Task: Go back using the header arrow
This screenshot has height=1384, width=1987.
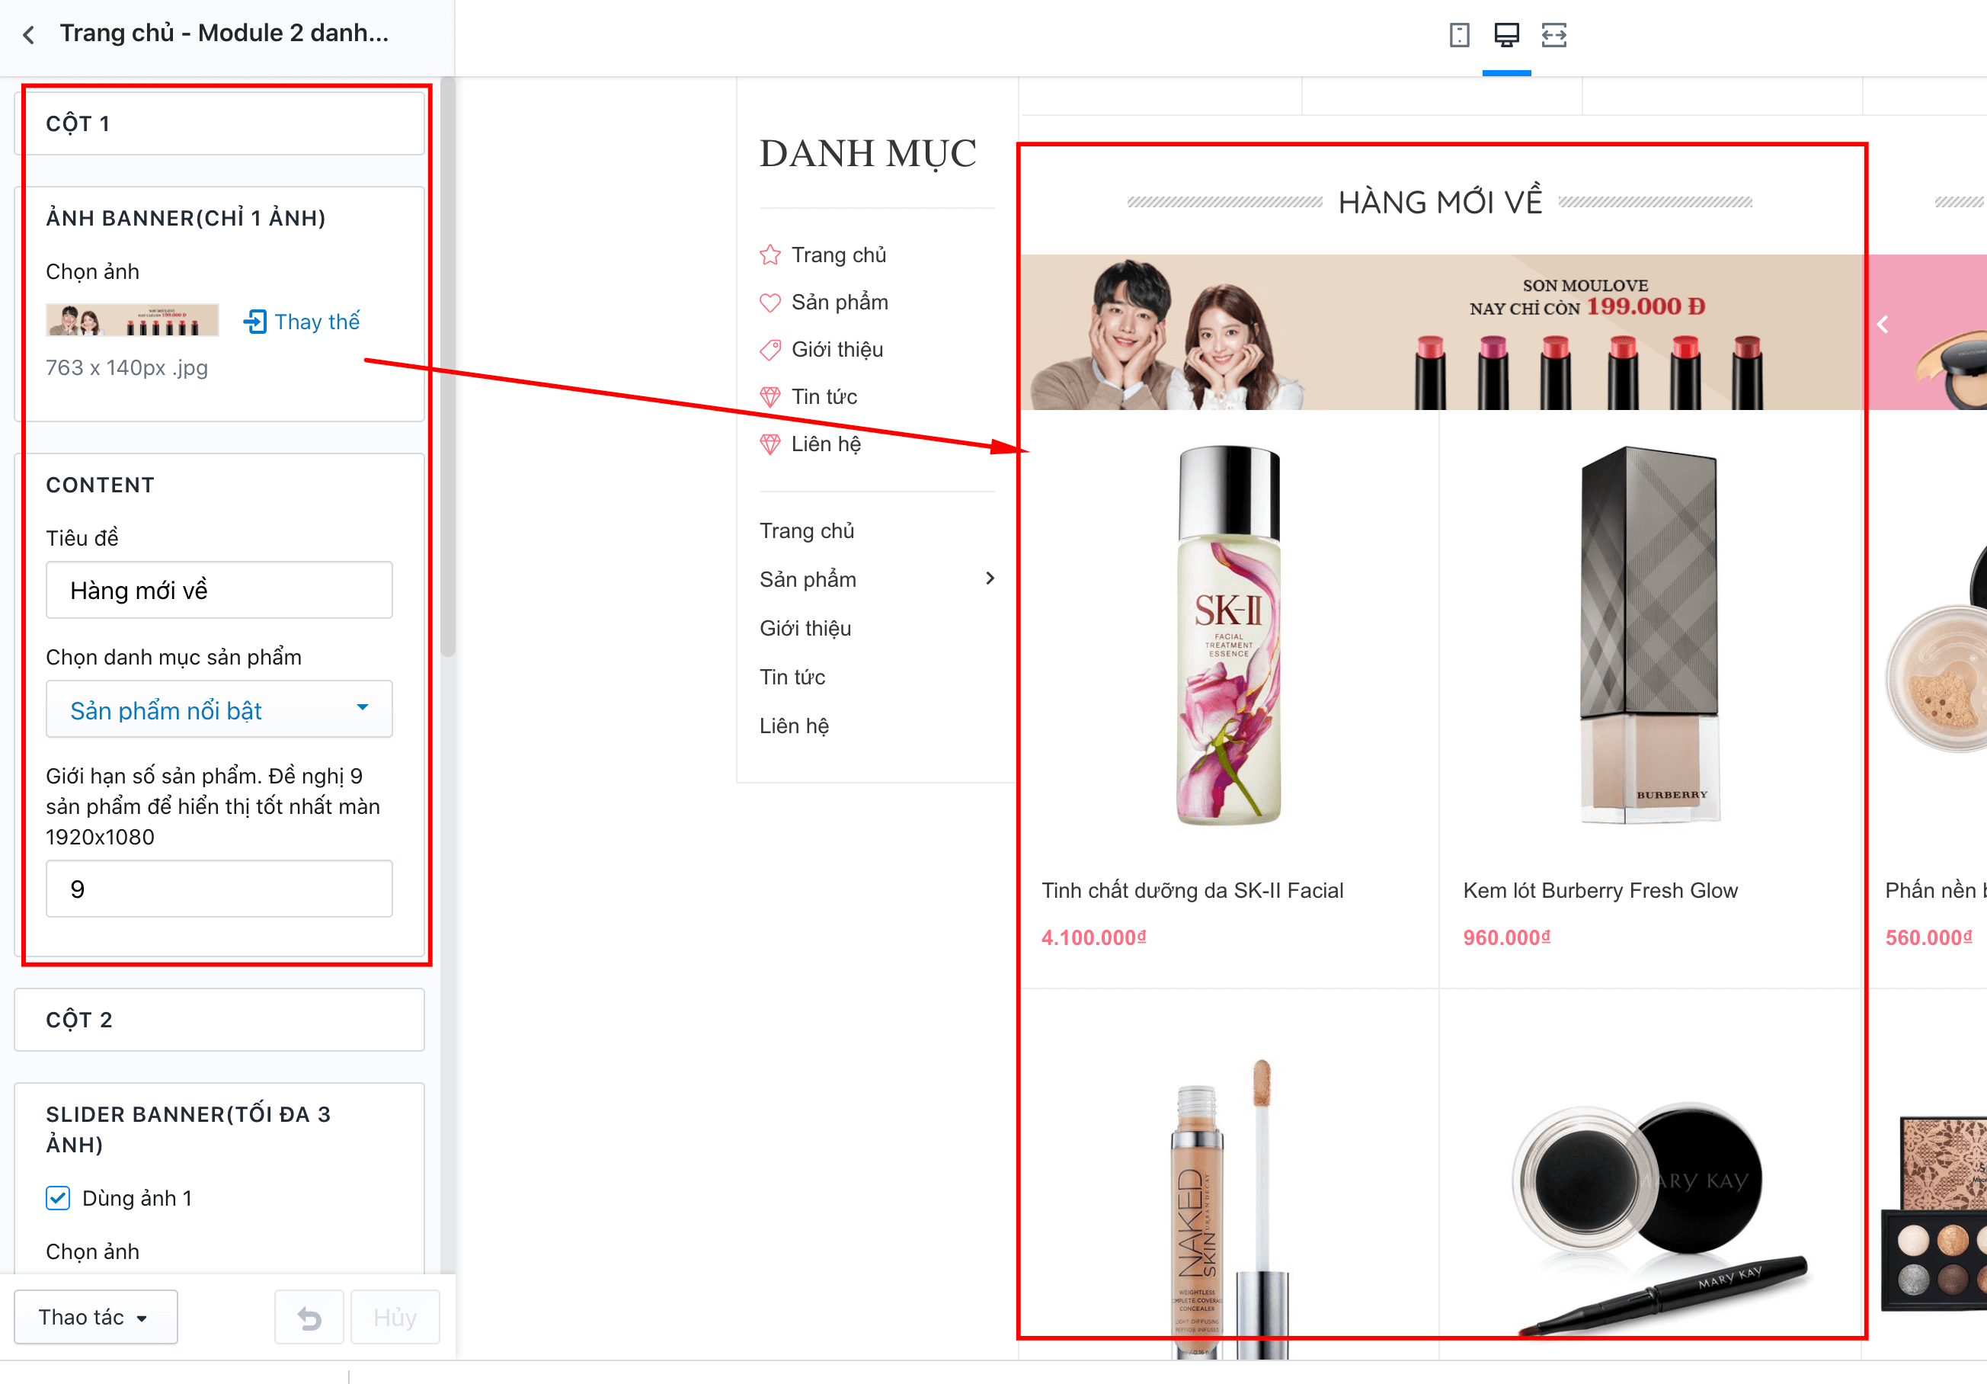Action: click(x=28, y=34)
